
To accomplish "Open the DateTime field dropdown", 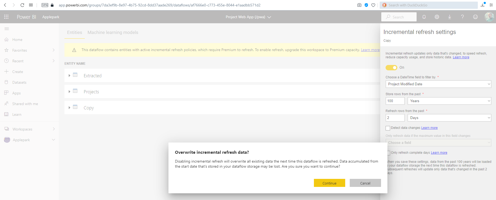I will (438, 84).
